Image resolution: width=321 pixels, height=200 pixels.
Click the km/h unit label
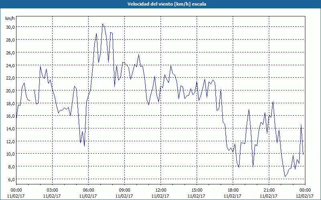pos(10,18)
